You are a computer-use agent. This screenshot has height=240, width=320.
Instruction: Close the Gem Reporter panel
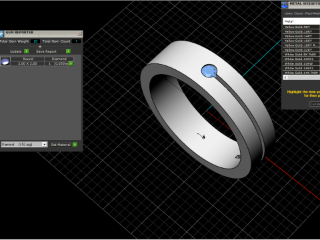(79, 34)
